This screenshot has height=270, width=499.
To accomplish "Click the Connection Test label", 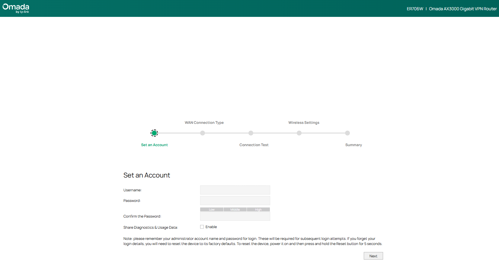I will [x=254, y=145].
